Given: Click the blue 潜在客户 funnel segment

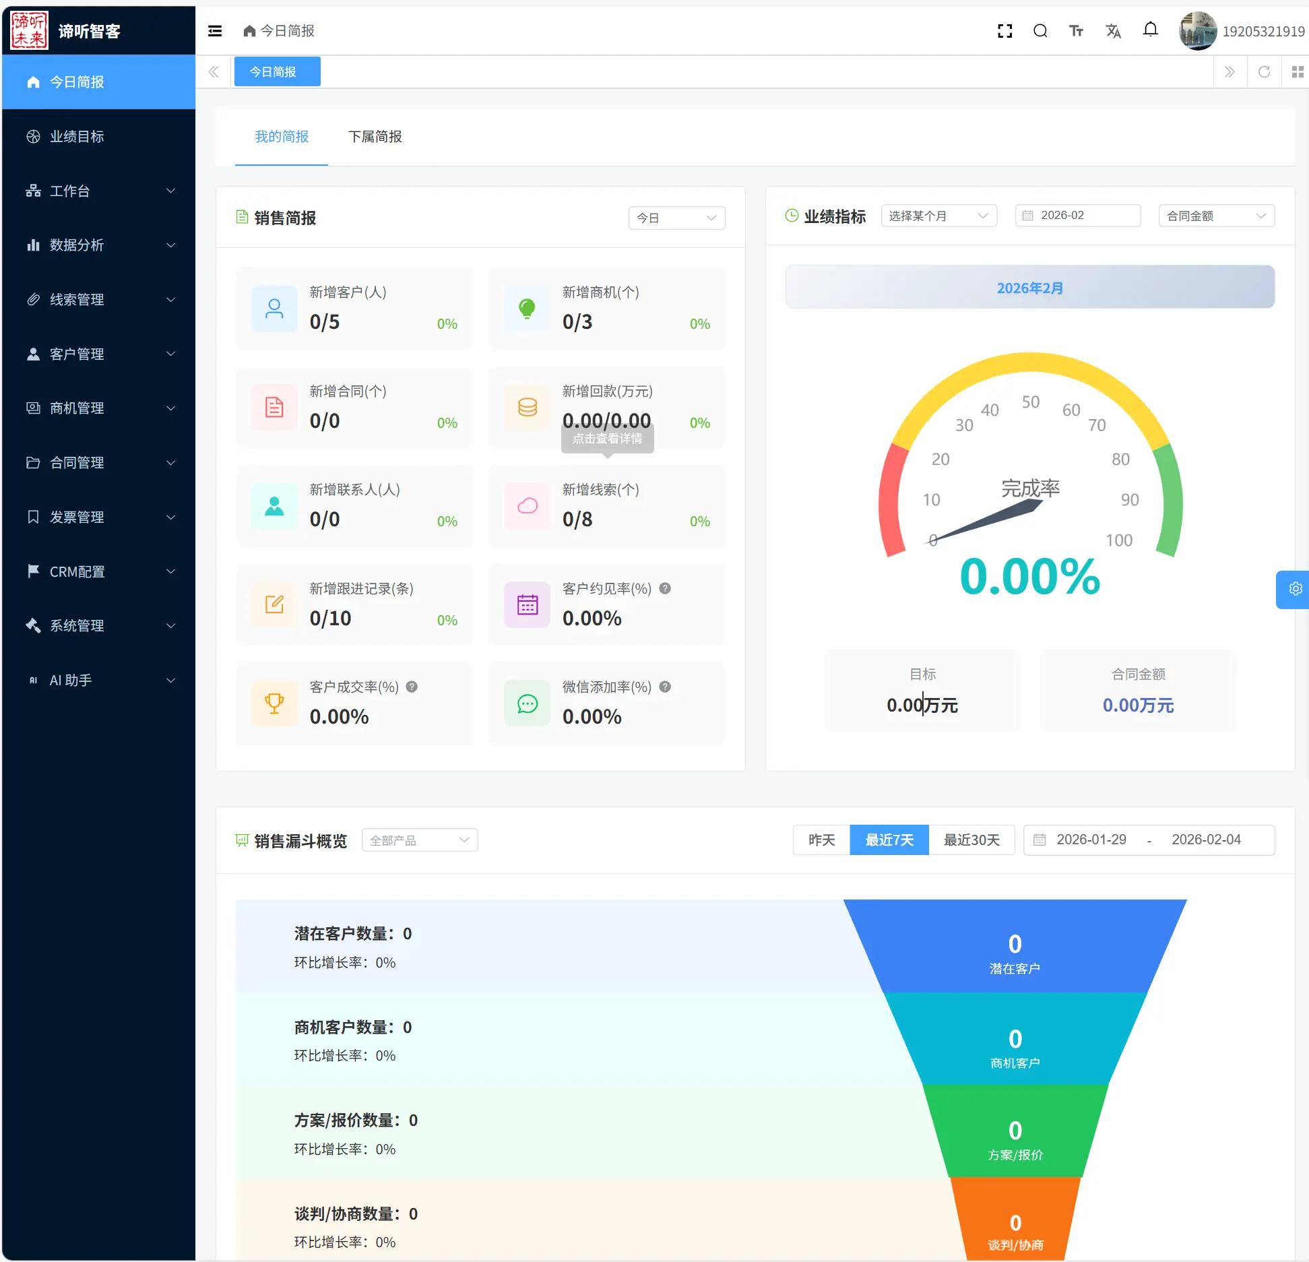Looking at the screenshot, I should (1015, 947).
